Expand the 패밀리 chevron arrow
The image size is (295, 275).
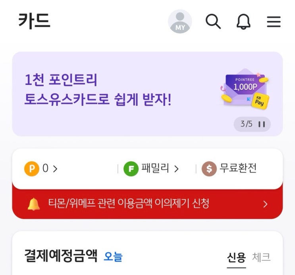(x=176, y=169)
